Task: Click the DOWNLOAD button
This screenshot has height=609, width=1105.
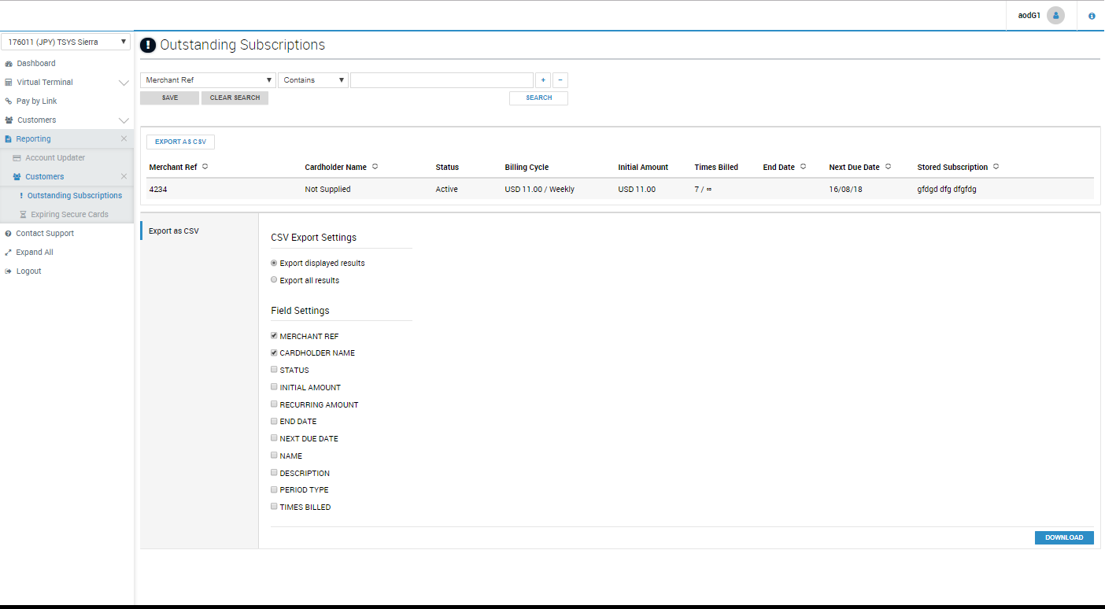Action: [1063, 537]
